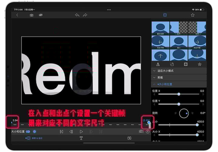Image resolution: width=218 pixels, height=152 pixels.
Task: Click the 大小 X value 400.0
Action: [200, 132]
